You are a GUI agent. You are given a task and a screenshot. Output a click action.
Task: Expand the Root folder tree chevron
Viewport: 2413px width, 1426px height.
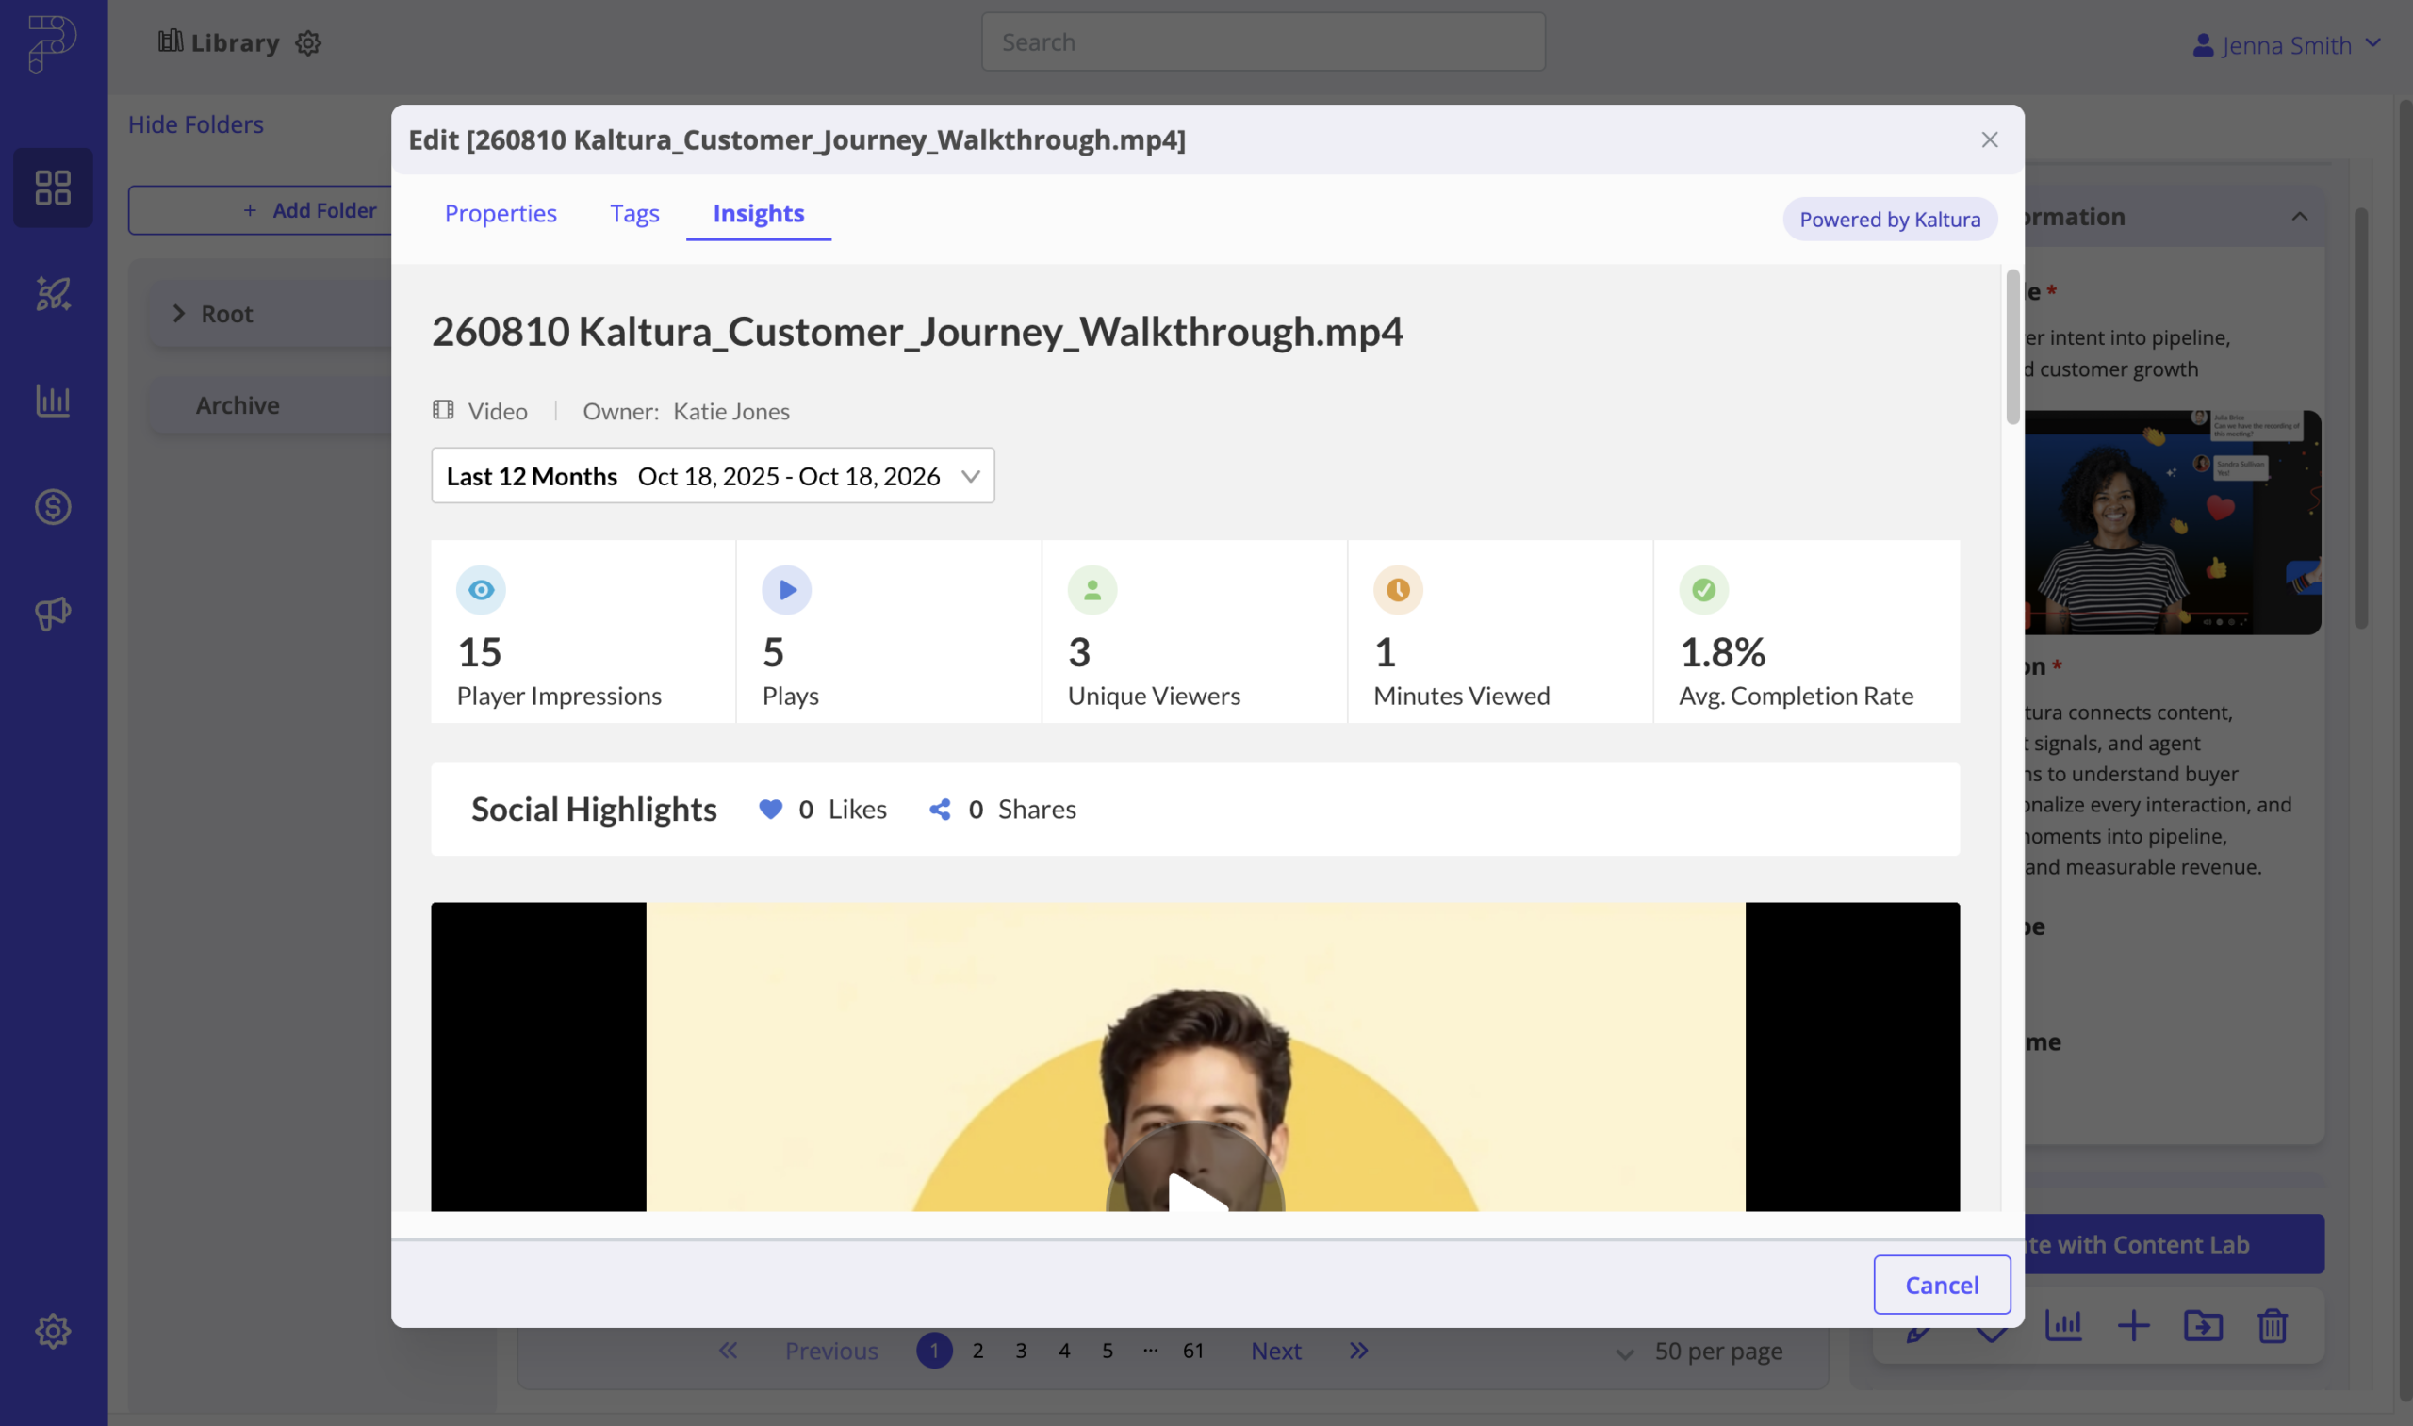pyautogui.click(x=178, y=313)
